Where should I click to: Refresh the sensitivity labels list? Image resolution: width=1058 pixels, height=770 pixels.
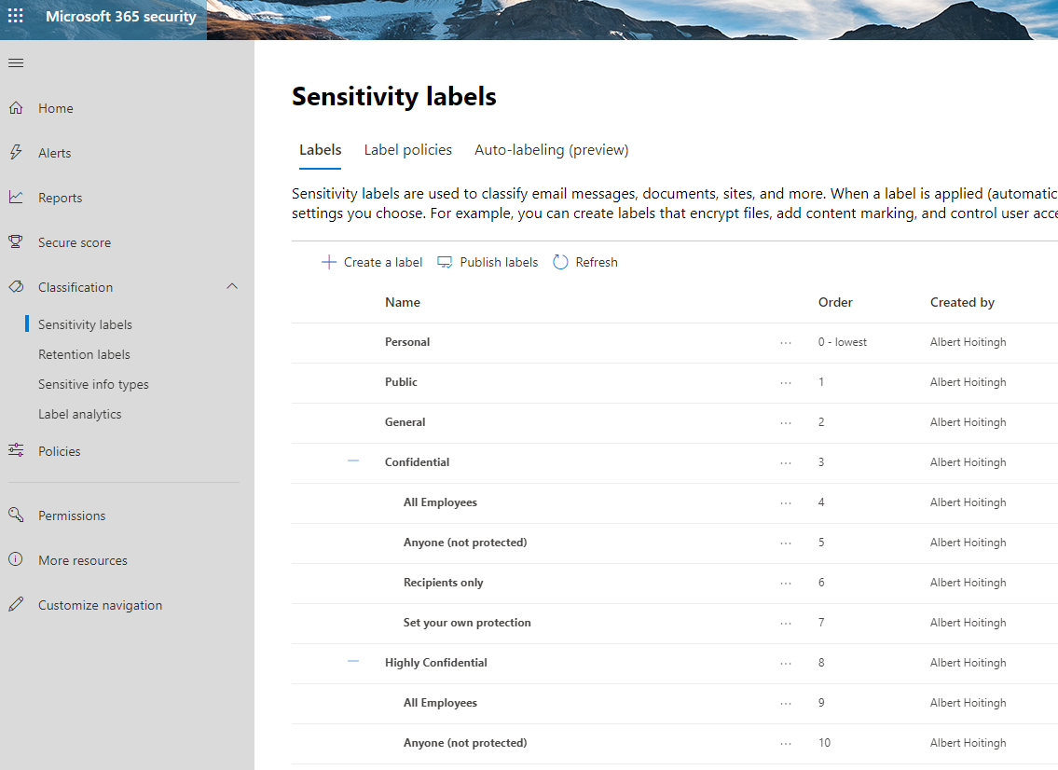click(x=585, y=263)
